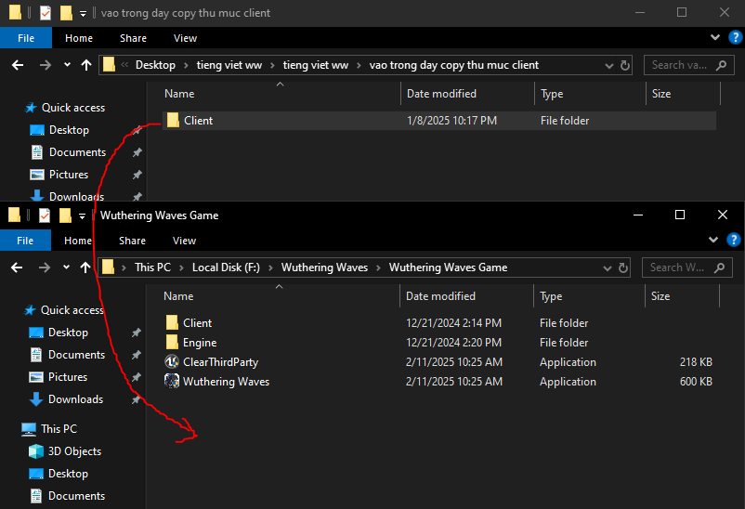Open the Client folder in top window
This screenshot has width=745, height=509.
click(x=198, y=121)
